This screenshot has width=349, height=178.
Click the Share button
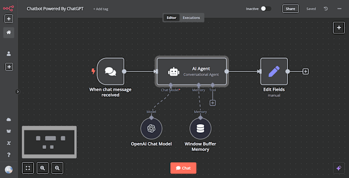[291, 9]
